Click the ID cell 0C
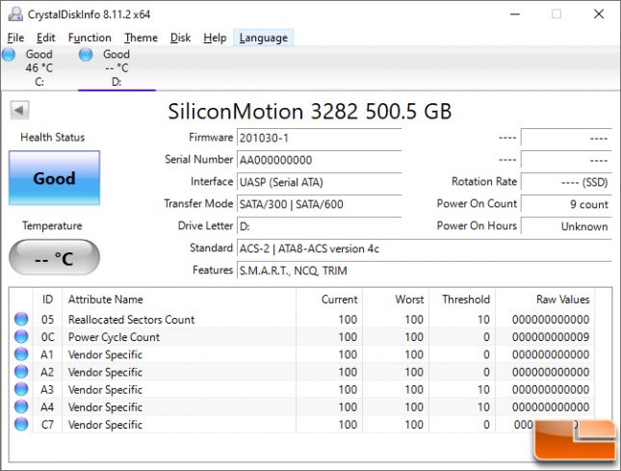 coord(47,337)
